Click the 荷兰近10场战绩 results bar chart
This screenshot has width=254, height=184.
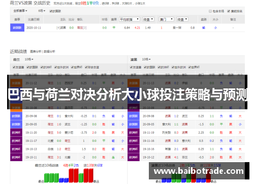point(69,175)
